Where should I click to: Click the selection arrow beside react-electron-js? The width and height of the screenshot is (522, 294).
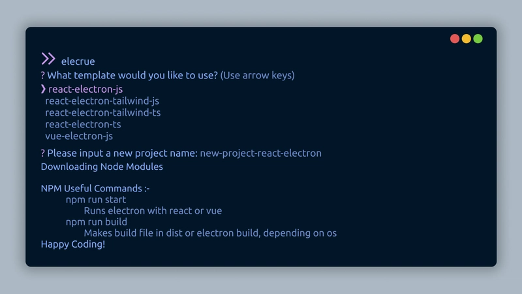click(43, 89)
